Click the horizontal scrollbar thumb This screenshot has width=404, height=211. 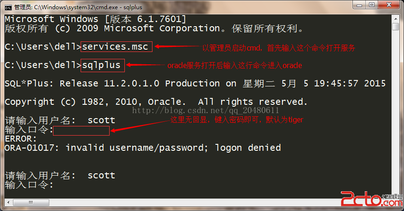point(31,203)
